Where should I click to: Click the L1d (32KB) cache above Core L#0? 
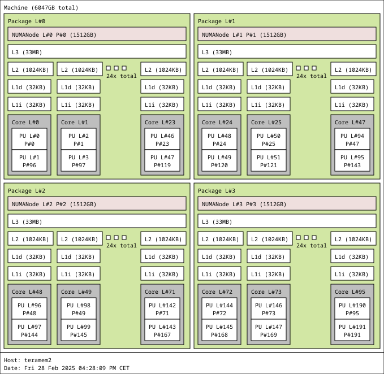point(29,87)
